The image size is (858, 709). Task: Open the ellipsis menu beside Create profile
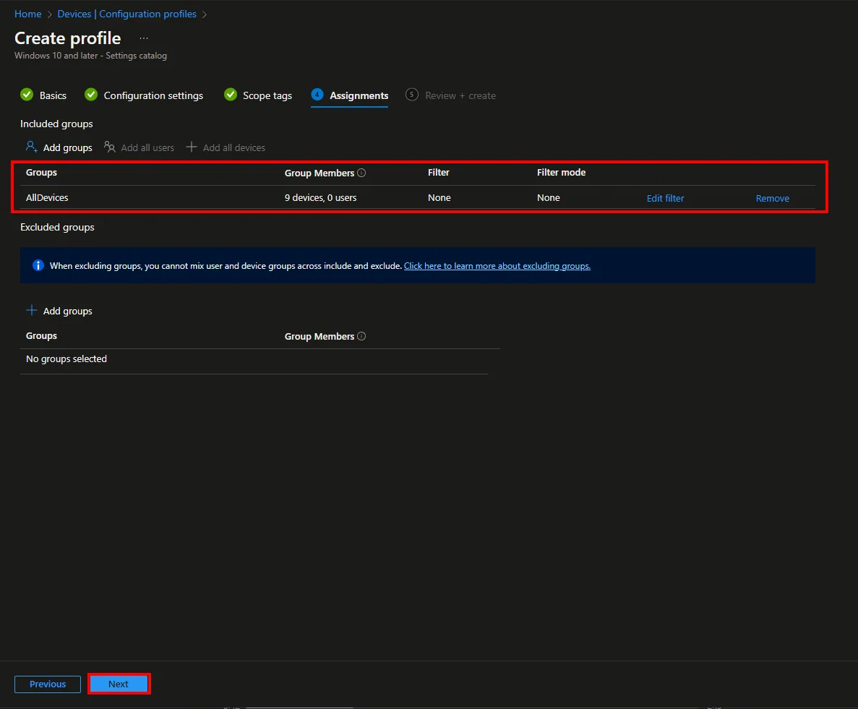(144, 38)
